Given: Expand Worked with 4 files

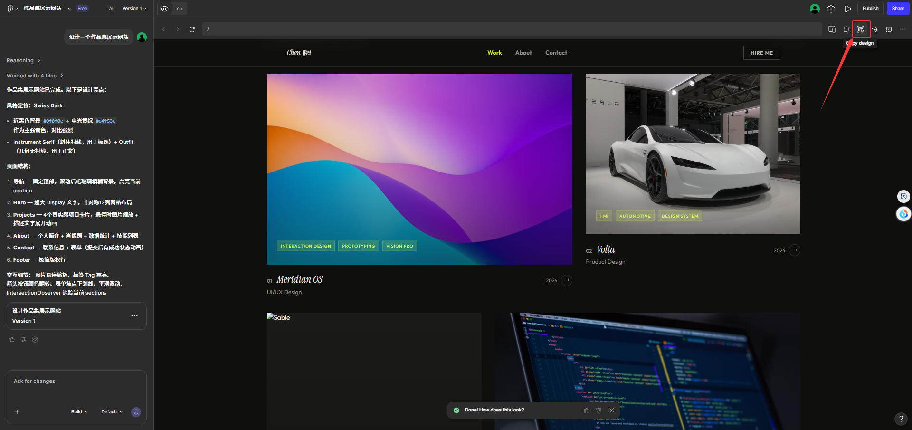Looking at the screenshot, I should point(35,76).
